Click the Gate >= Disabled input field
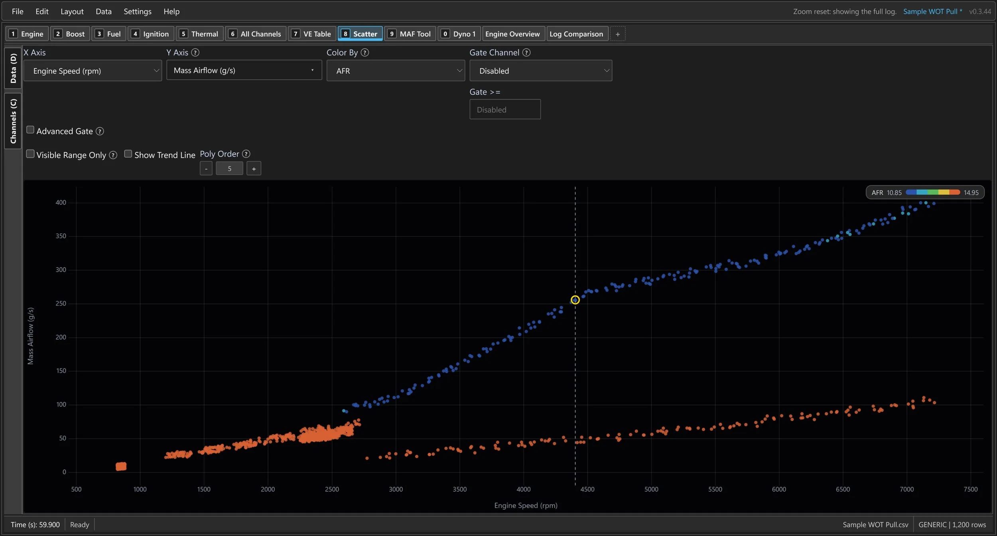The height and width of the screenshot is (536, 997). tap(505, 109)
